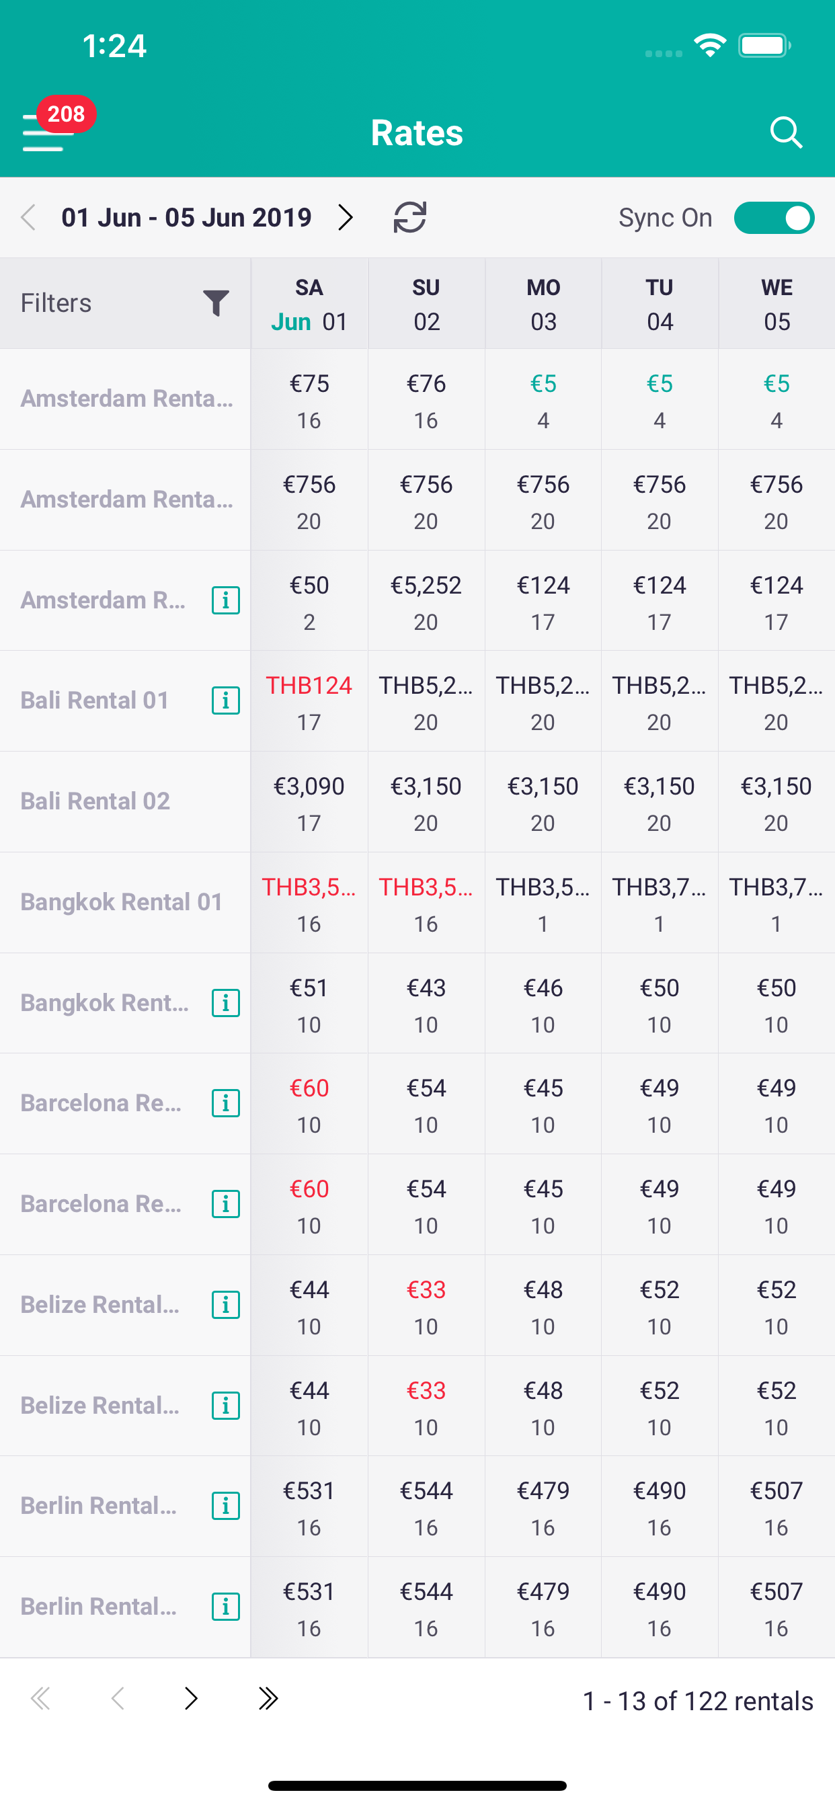Select the WE 05 column header

click(776, 304)
